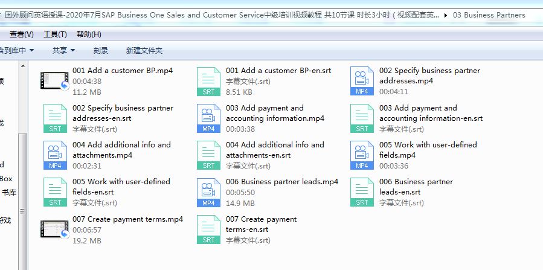Select the 002 Specify business partner addresses-en.srt icon
Screen dimensions: 543x270
[x=55, y=118]
